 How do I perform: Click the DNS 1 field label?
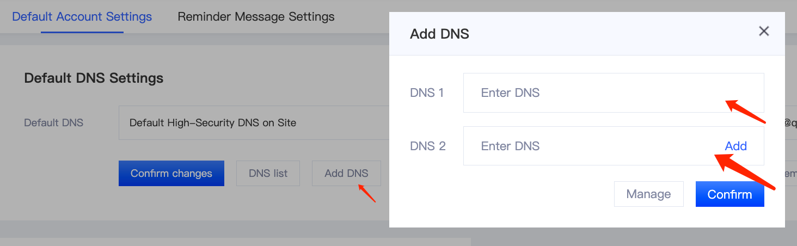(427, 93)
